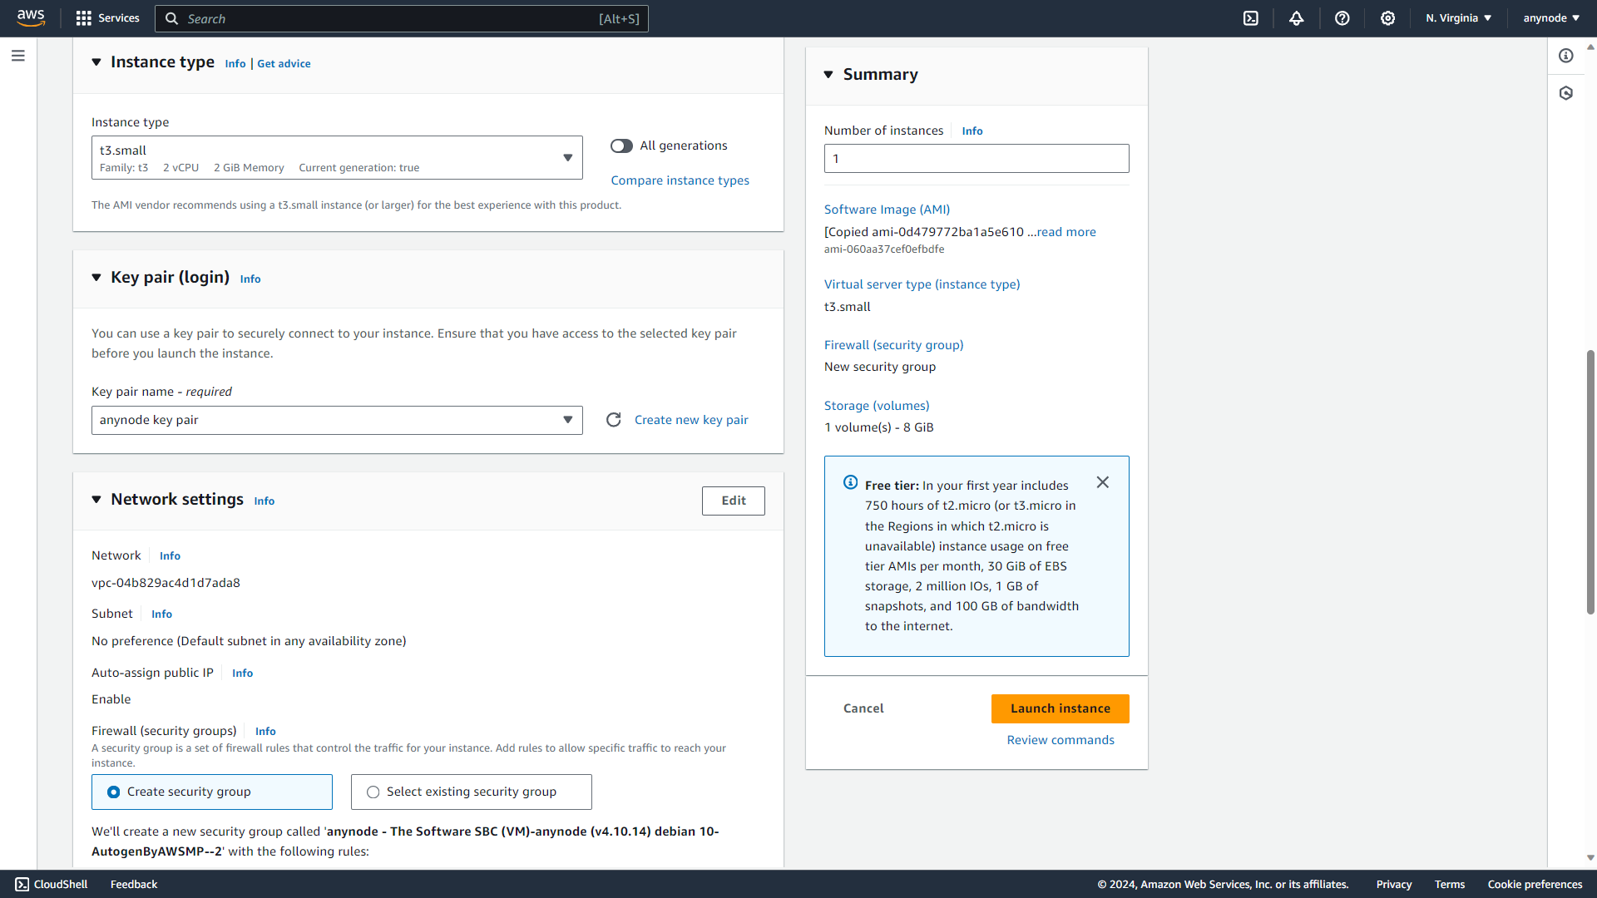
Task: Open the help question-mark icon
Action: pos(1342,17)
